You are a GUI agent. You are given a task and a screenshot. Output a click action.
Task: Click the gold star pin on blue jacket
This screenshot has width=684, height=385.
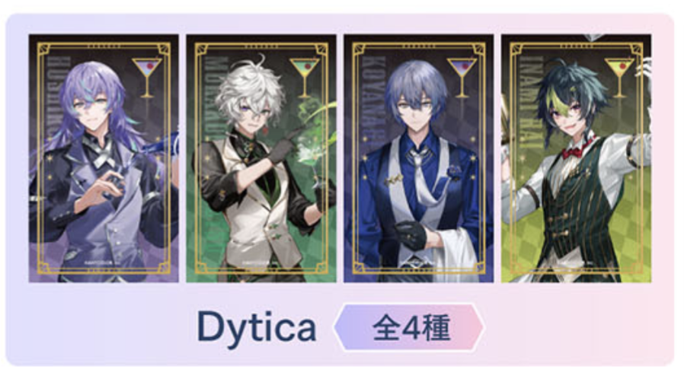click(x=393, y=180)
